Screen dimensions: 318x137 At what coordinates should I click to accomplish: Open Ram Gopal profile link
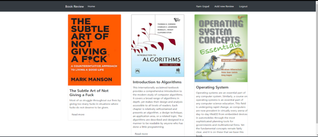pyautogui.click(x=203, y=6)
